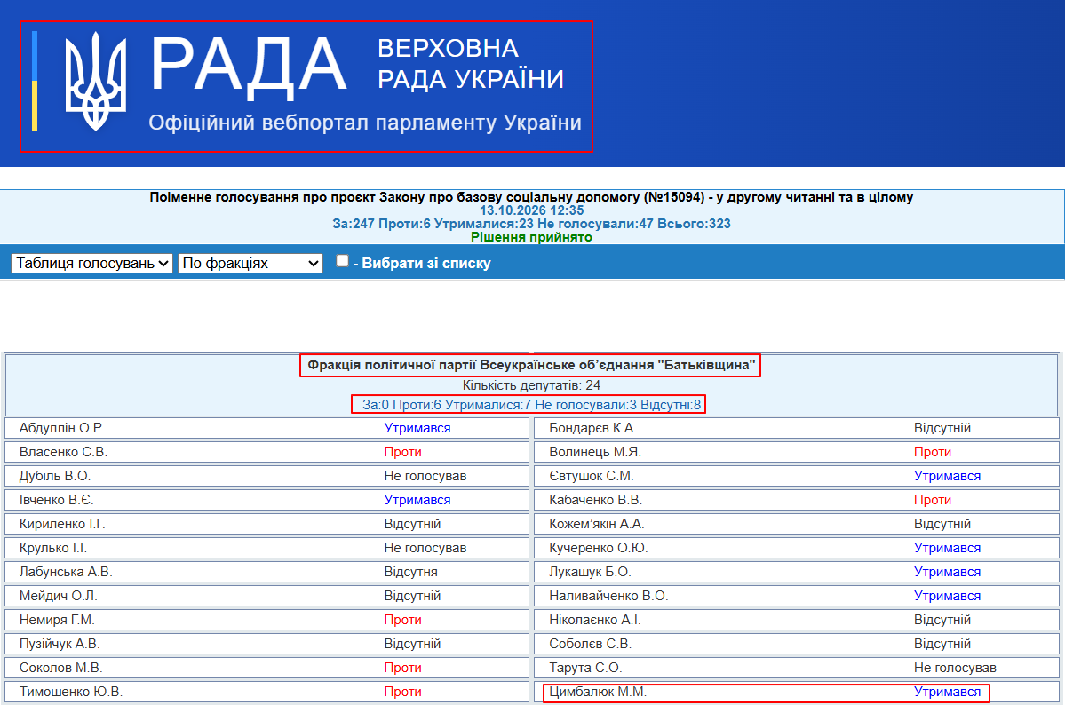Select deputy 'Власенко С.В.'
The height and width of the screenshot is (705, 1065).
click(x=63, y=452)
